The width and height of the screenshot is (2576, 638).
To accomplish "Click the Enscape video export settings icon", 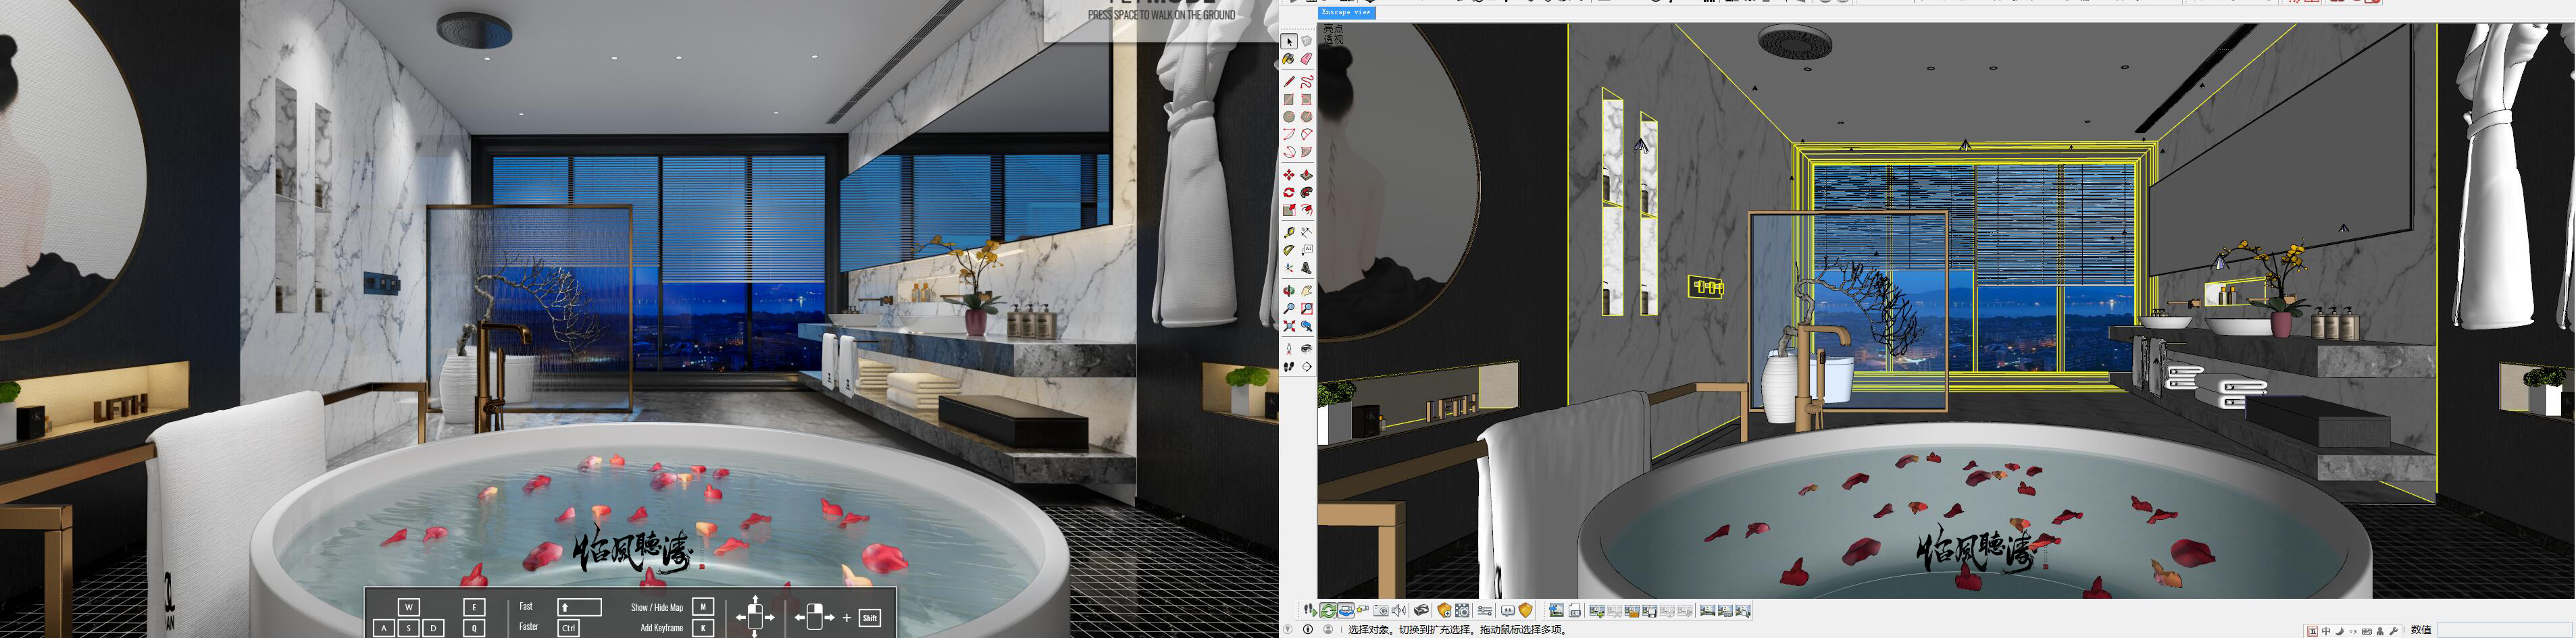I will click(1462, 611).
